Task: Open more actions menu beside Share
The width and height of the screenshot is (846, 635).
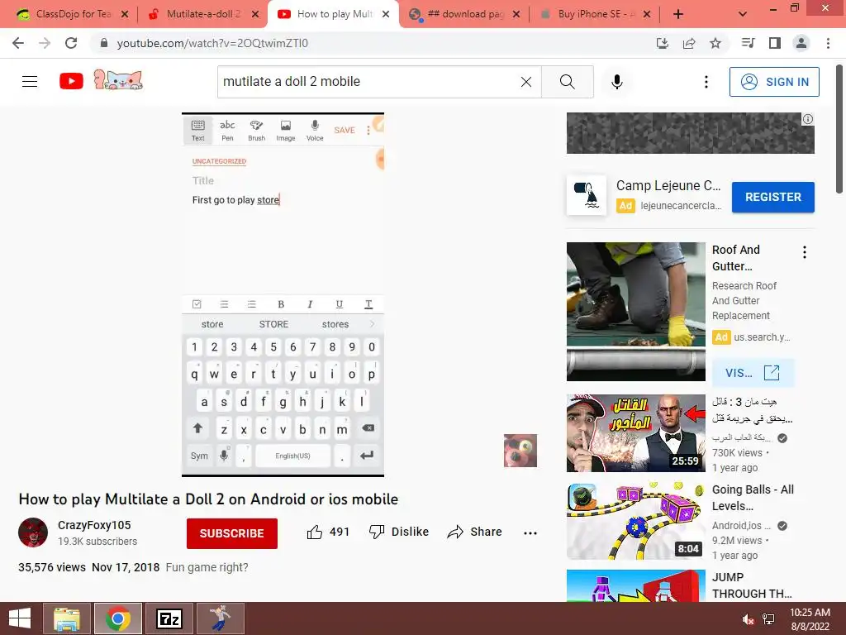Action: [x=530, y=533]
